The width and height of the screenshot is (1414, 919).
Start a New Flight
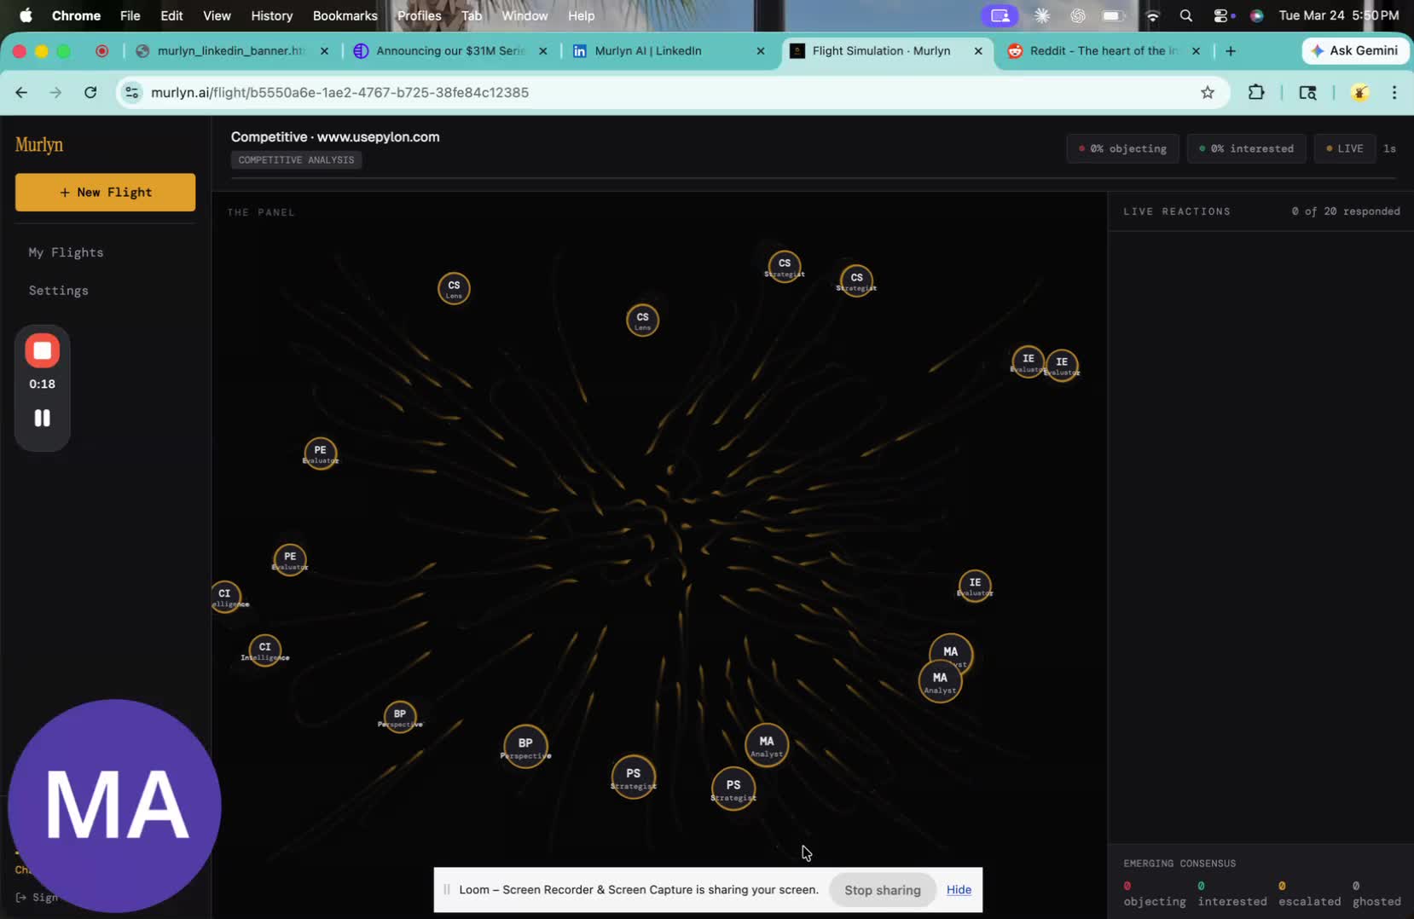[105, 193]
